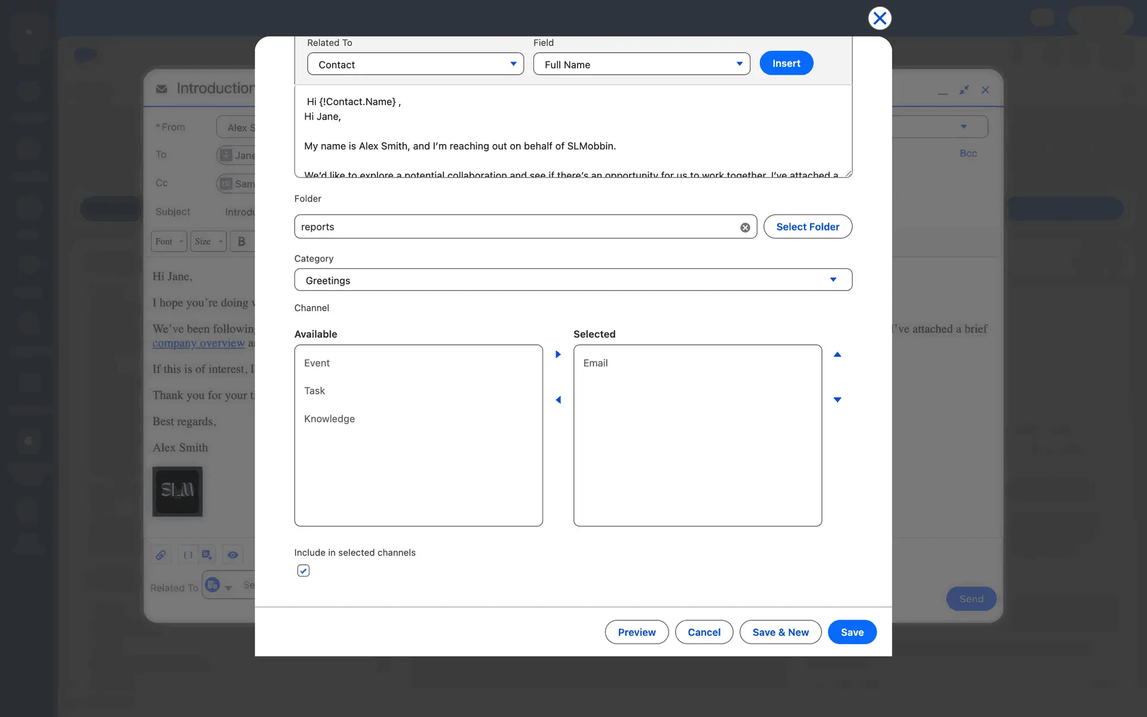
Task: Click the Select Folder button
Action: click(807, 226)
